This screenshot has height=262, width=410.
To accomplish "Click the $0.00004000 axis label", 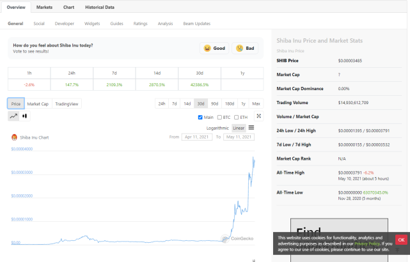I will pos(22,149).
